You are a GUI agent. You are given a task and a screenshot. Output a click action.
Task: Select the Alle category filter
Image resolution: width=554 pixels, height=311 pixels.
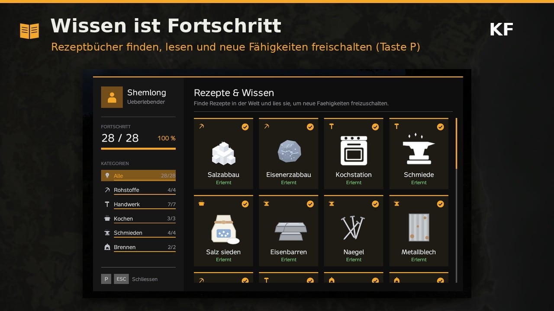(138, 176)
